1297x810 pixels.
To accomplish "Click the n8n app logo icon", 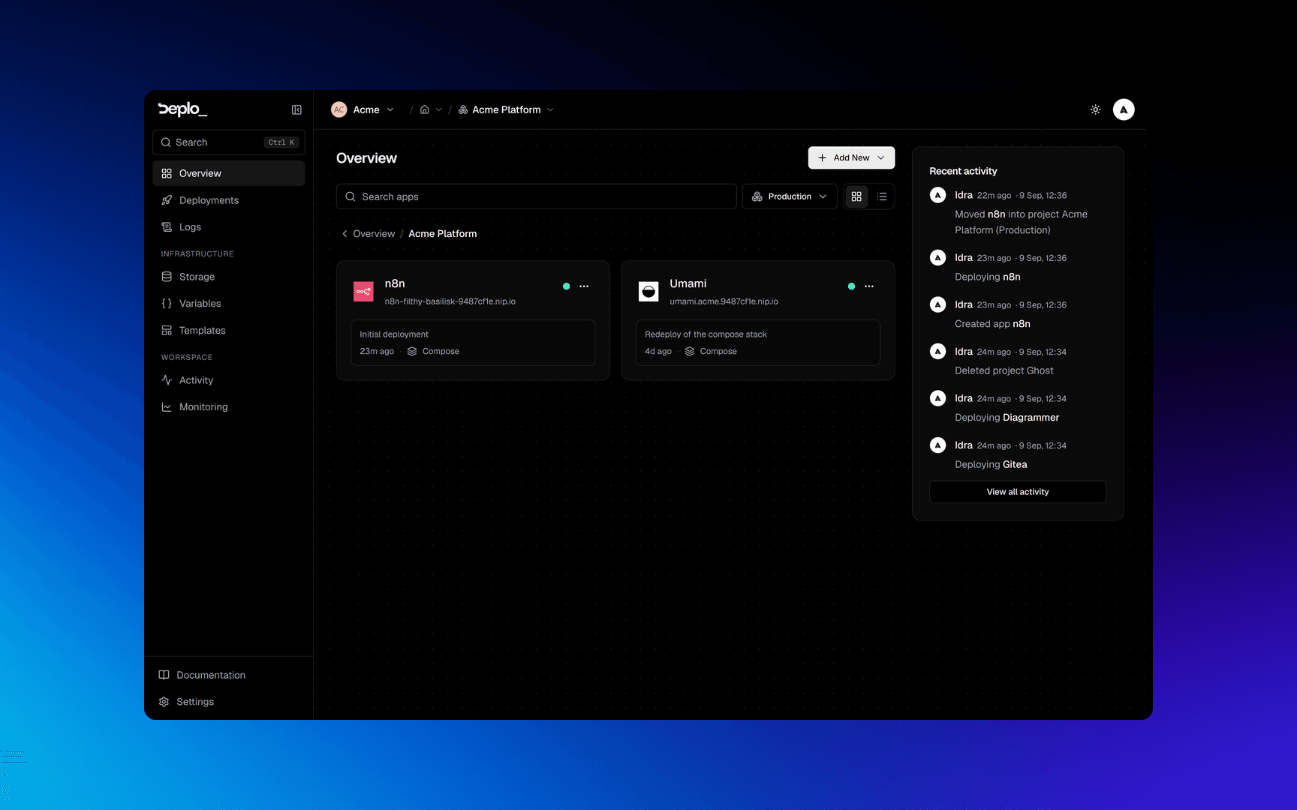I will (363, 291).
